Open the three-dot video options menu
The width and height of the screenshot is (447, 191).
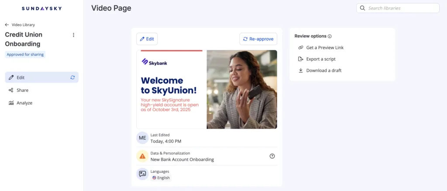tap(73, 35)
